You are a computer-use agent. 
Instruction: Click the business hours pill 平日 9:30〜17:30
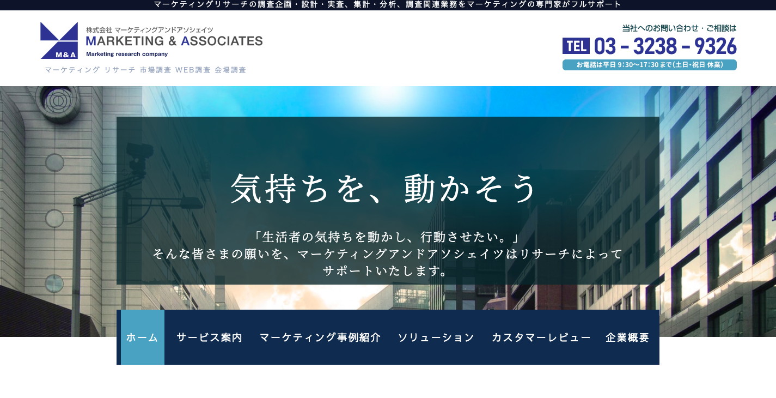click(649, 65)
